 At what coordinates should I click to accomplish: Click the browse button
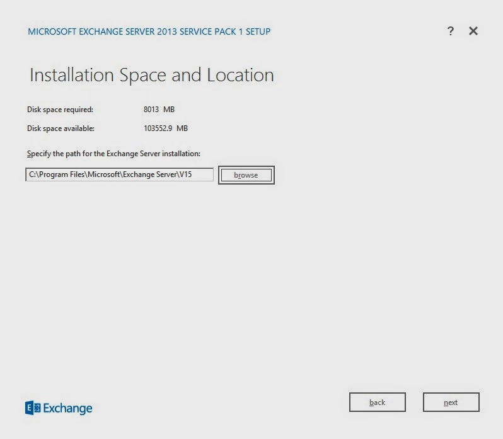(246, 175)
